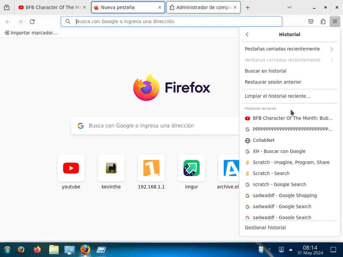Screen dimensions: 343x257
Task: Launch old Firefox globe icon in taskbar
Action: [21, 250]
